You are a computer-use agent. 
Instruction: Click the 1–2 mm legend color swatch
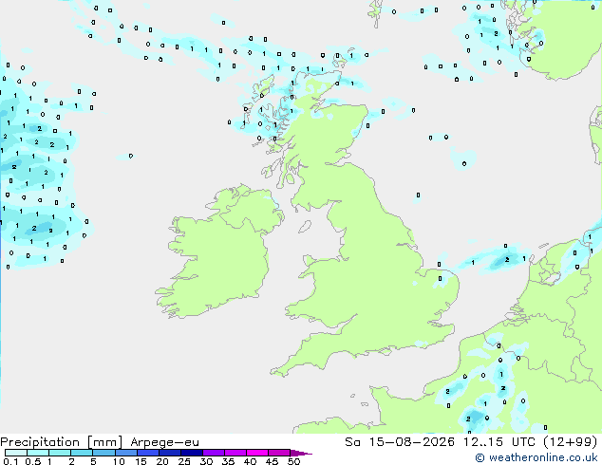60,453
